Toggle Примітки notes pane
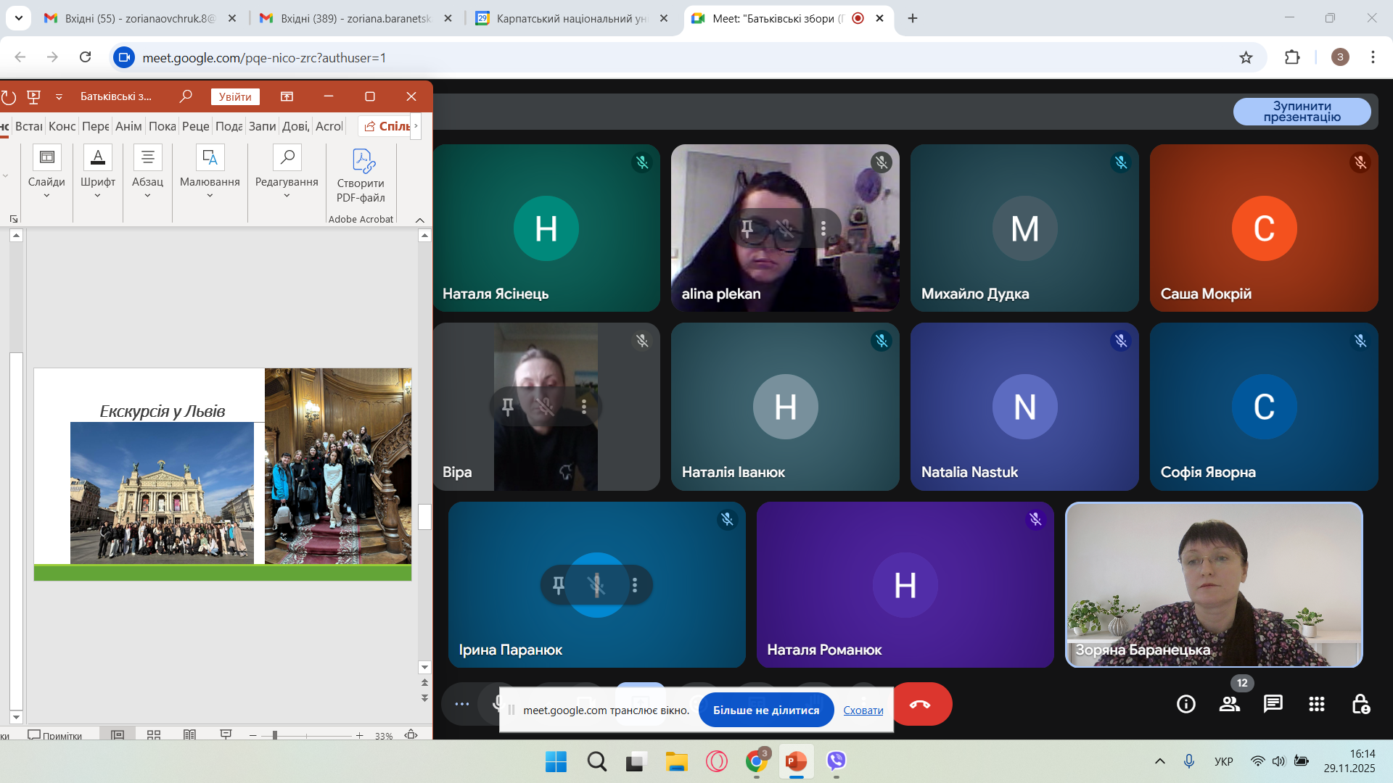 click(55, 735)
